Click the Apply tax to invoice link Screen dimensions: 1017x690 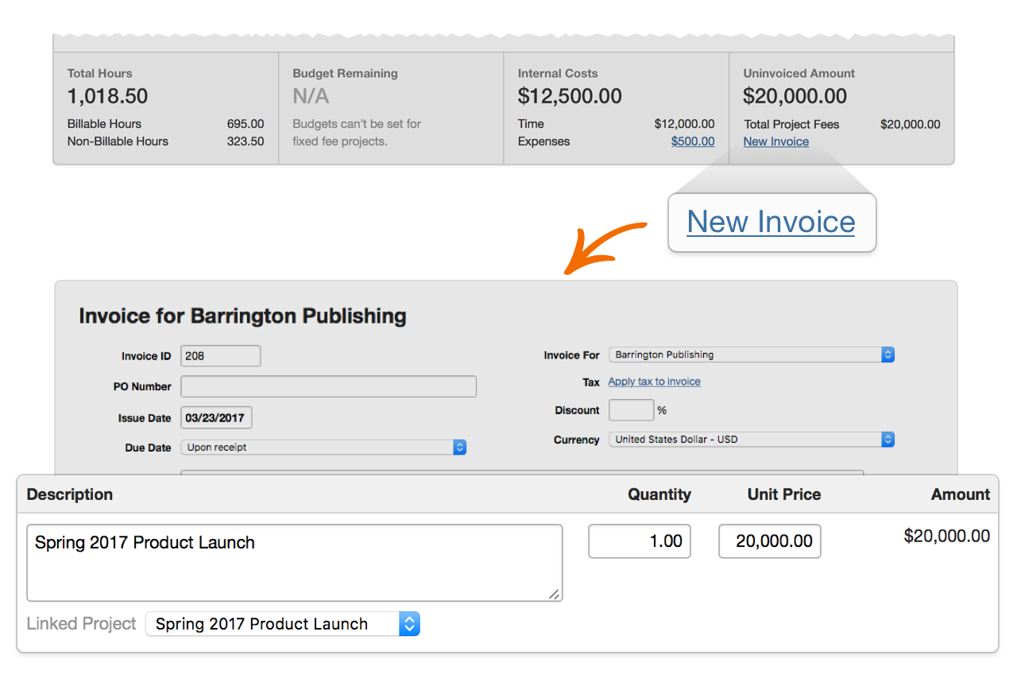coord(654,382)
